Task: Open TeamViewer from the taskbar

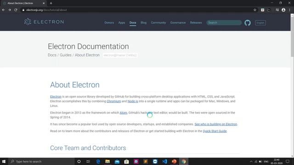Action: click(155, 161)
